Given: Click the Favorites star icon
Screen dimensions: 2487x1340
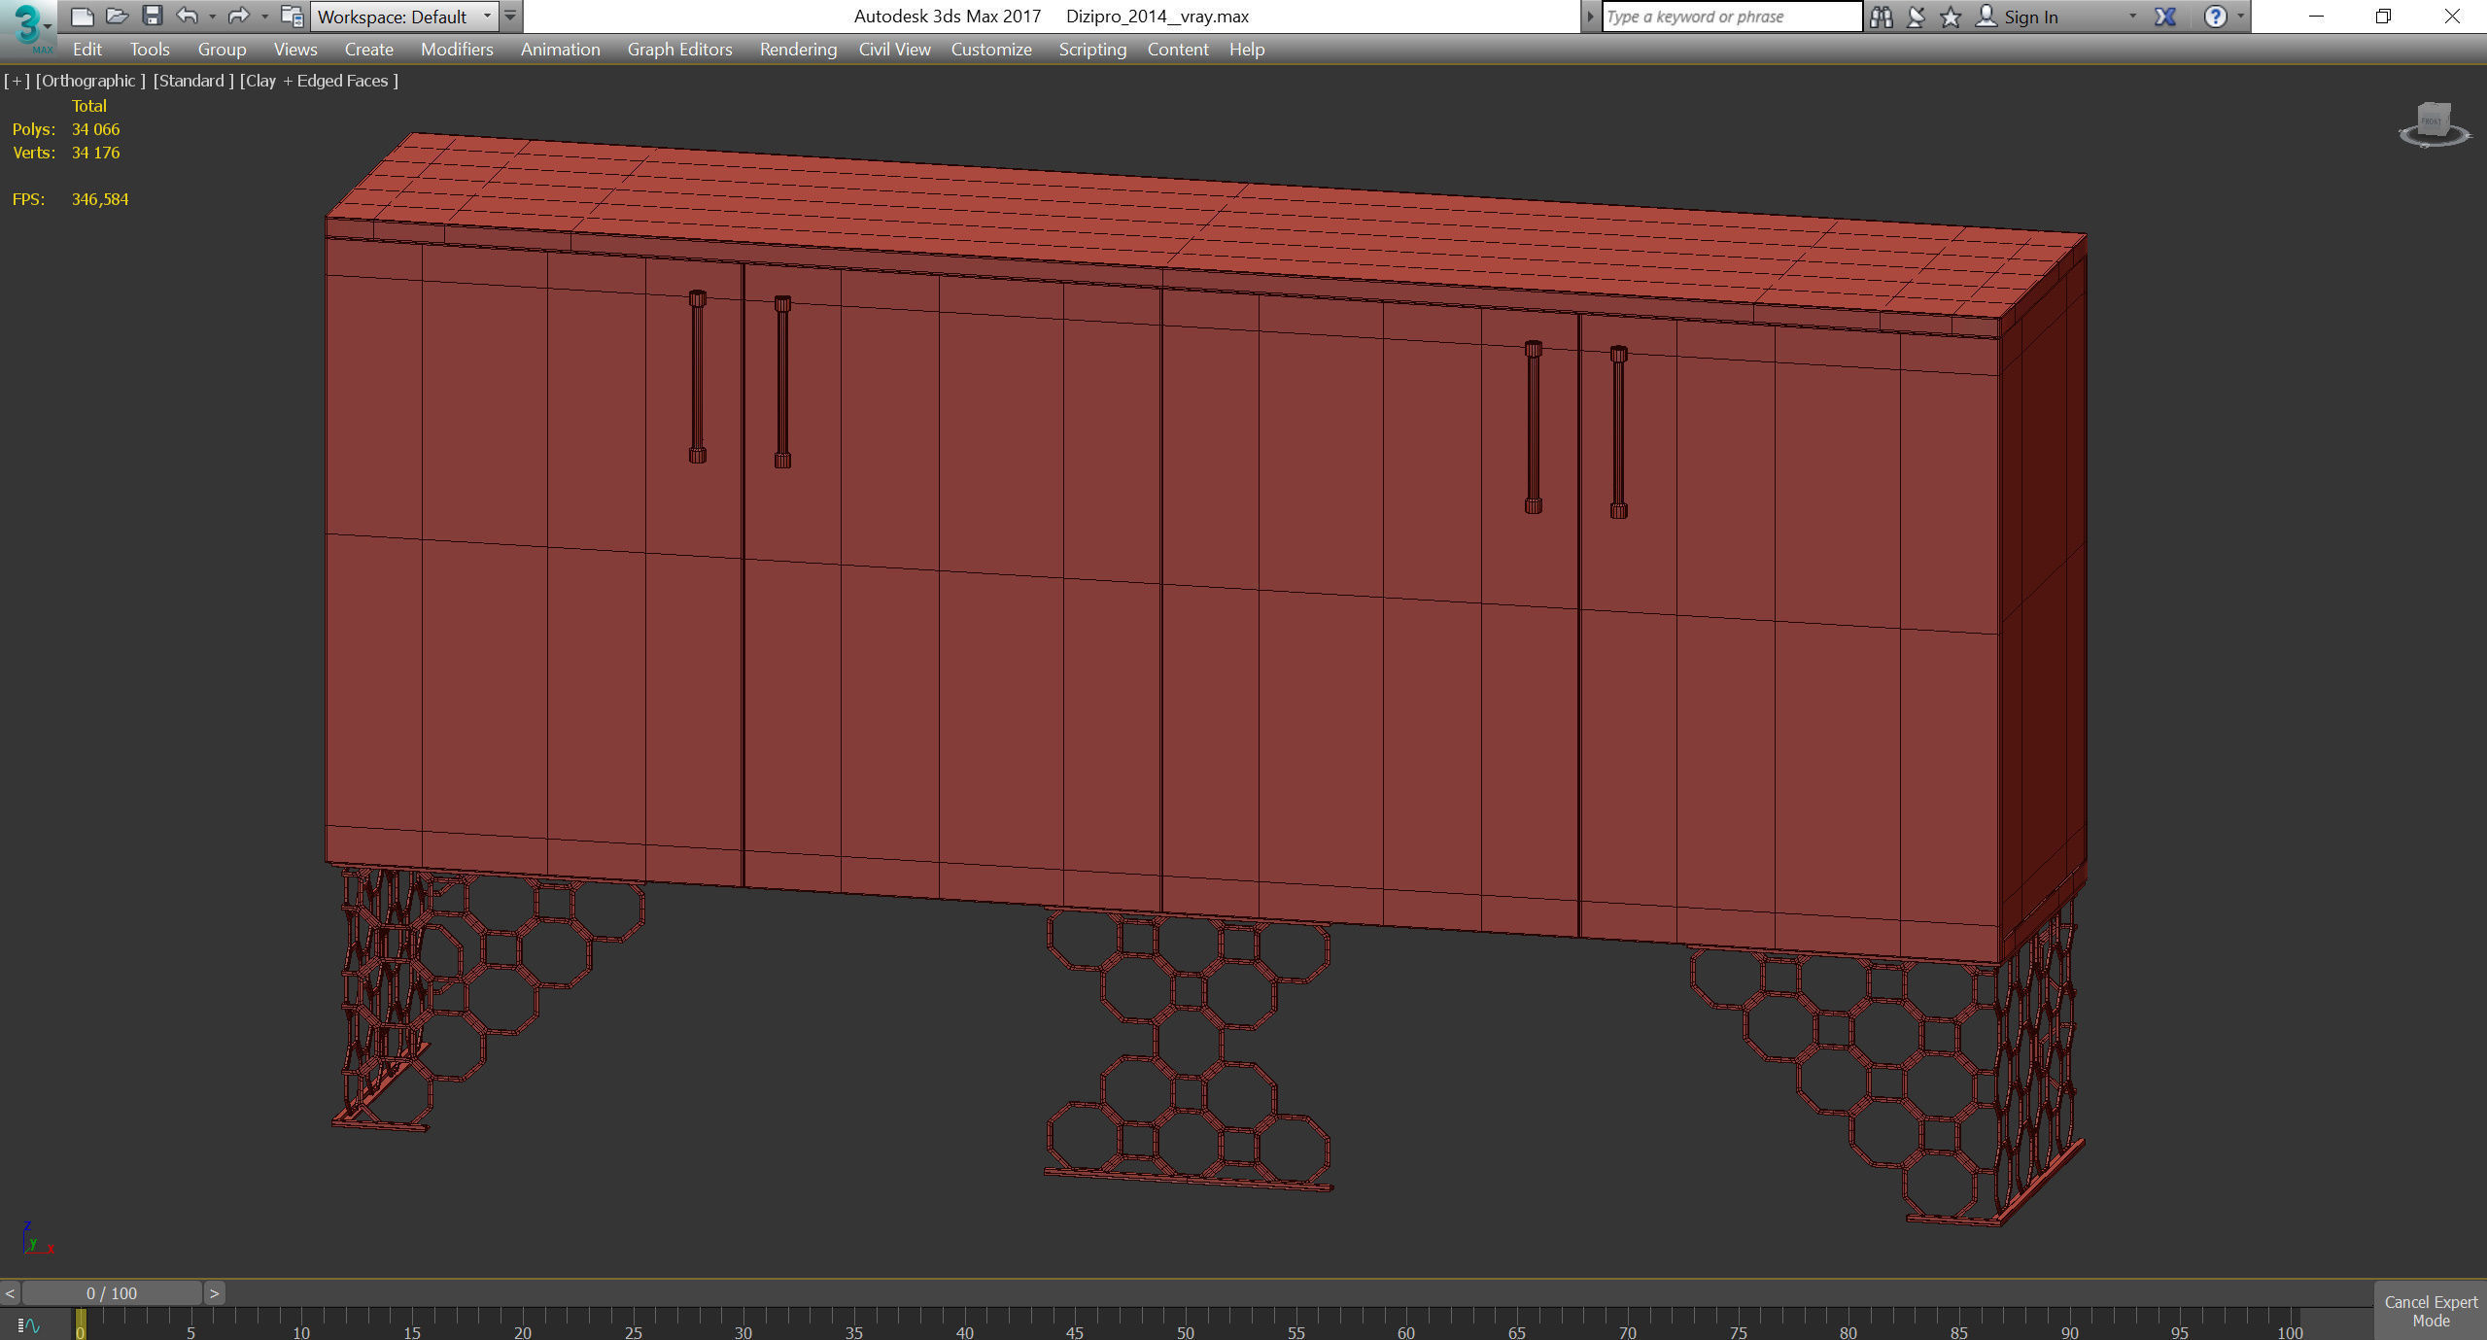Looking at the screenshot, I should (x=1950, y=17).
